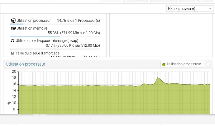This screenshot has height=126, width=215.
Task: Click the 20 label on chart y-axis
Action: [x=14, y=72]
